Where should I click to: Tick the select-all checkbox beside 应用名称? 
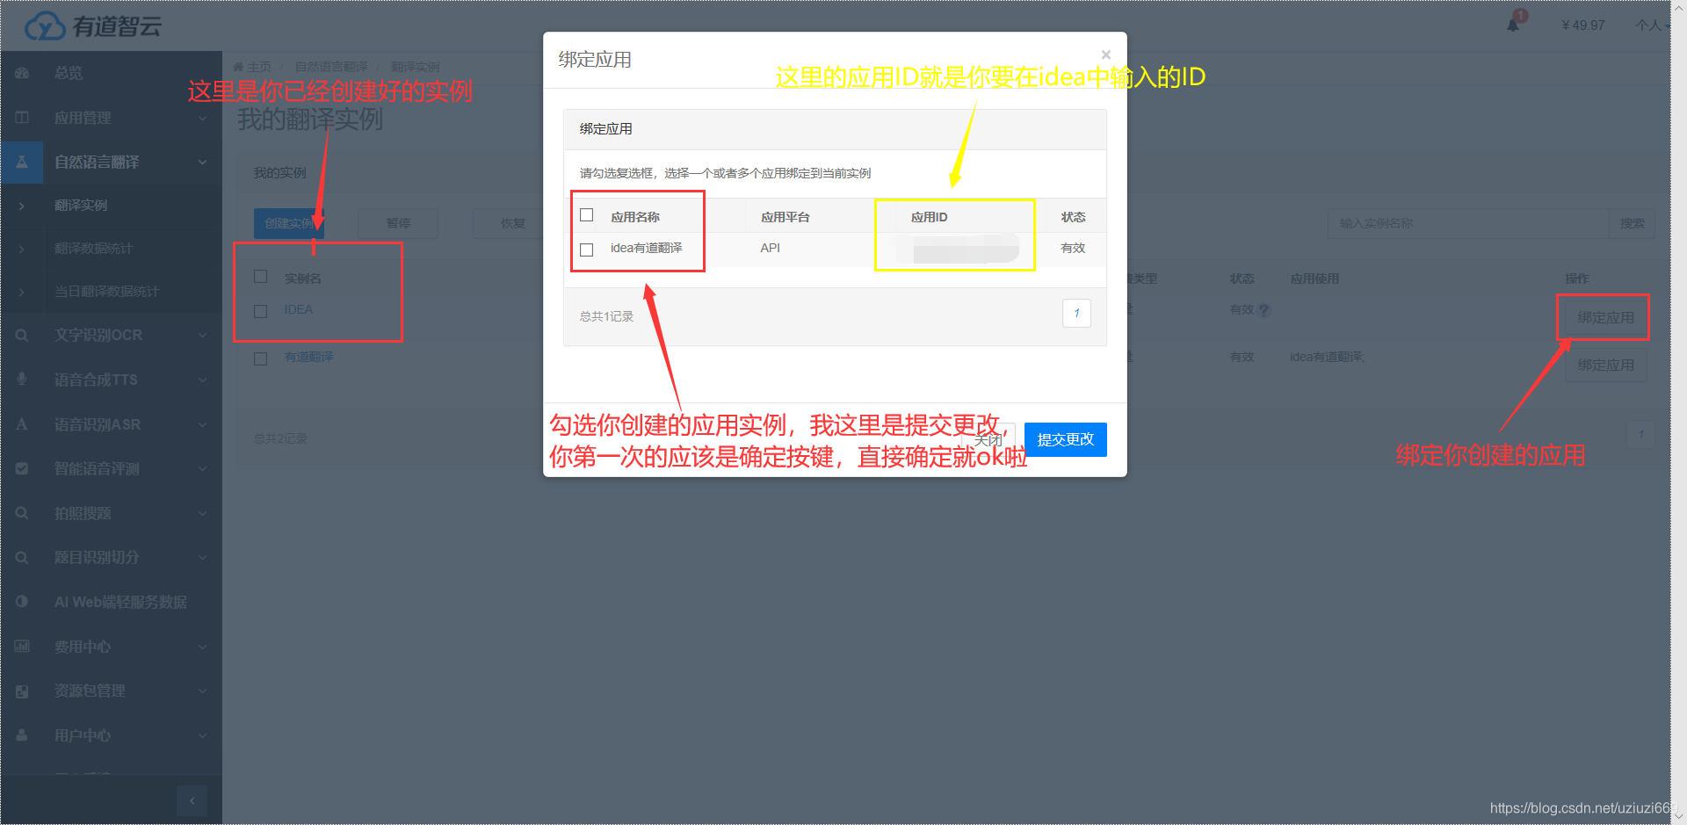pyautogui.click(x=587, y=215)
